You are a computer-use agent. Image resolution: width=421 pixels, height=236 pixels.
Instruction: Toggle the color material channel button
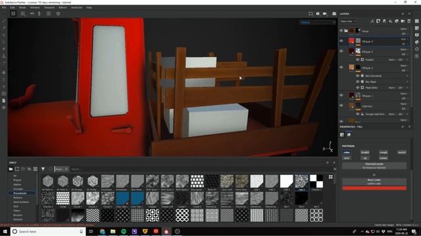click(347, 152)
